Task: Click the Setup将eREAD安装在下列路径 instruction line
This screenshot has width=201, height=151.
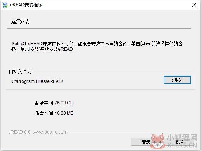Action: point(97,44)
